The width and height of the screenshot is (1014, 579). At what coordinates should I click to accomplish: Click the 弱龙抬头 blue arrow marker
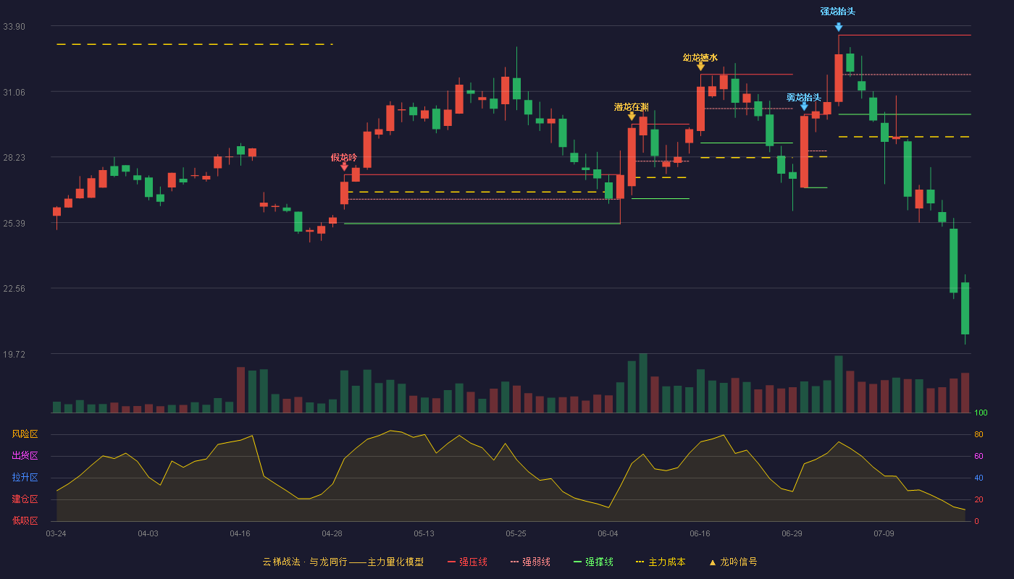804,106
